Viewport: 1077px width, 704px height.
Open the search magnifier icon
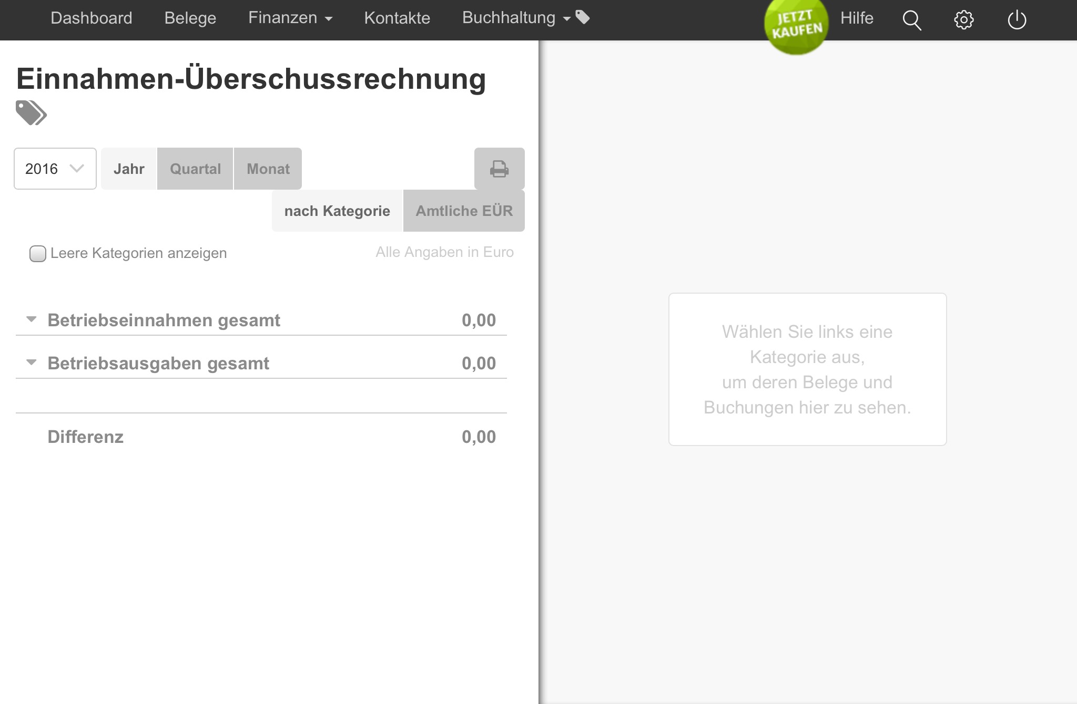coord(912,20)
